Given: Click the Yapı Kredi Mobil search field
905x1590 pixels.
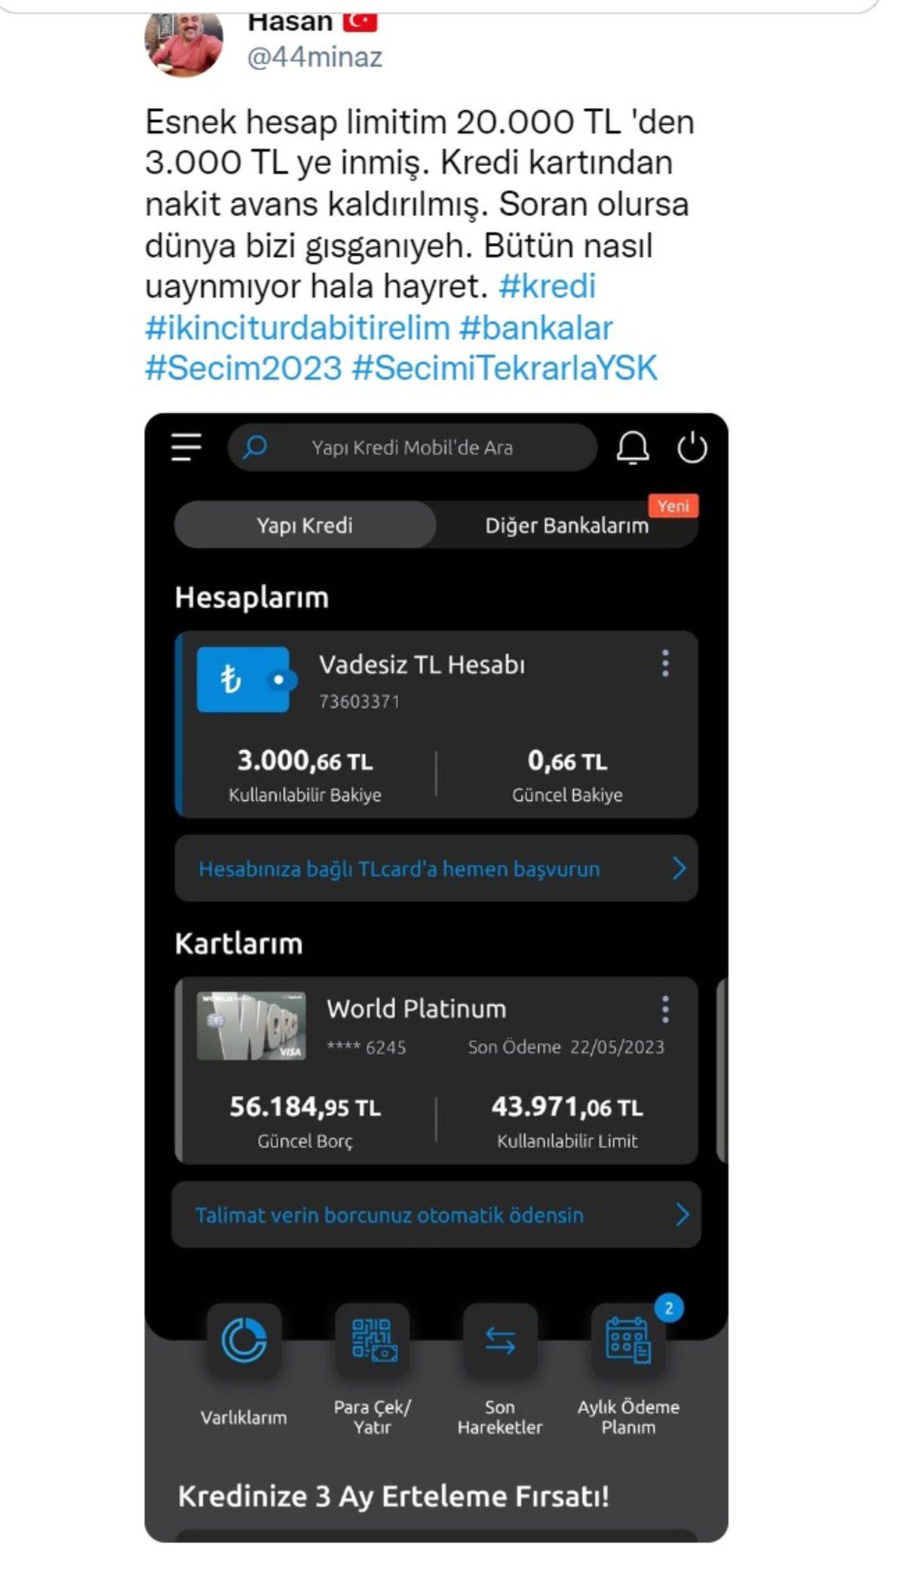Looking at the screenshot, I should coord(412,447).
